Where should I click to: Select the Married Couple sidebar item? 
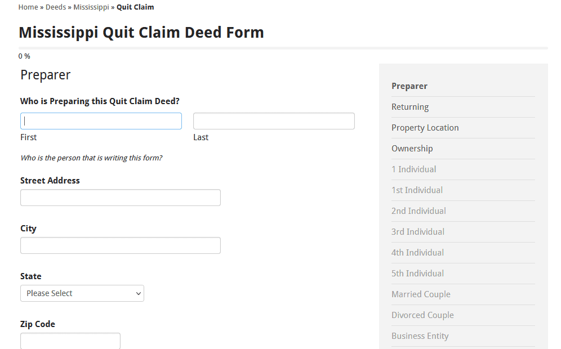pyautogui.click(x=421, y=294)
